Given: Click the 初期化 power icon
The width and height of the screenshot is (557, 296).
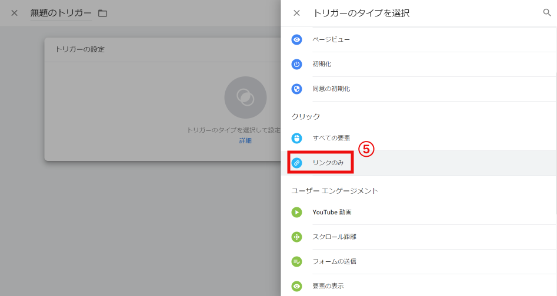Looking at the screenshot, I should (x=296, y=64).
